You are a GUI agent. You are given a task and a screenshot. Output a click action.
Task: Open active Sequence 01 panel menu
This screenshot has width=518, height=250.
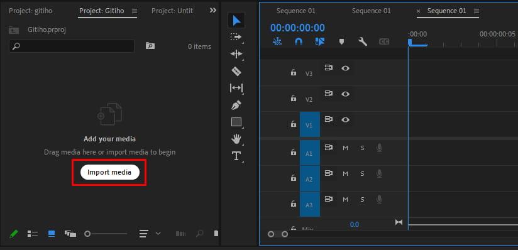[x=477, y=11]
